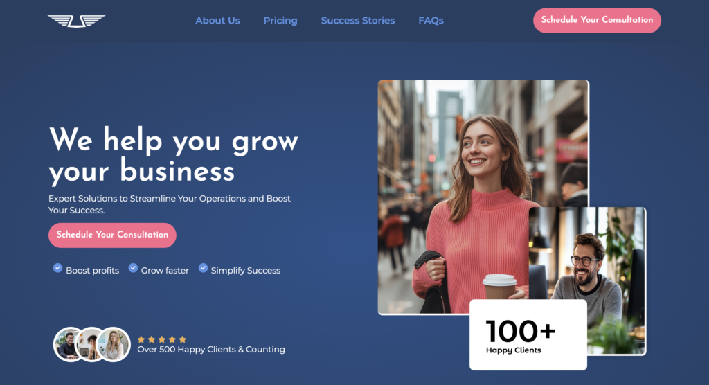The height and width of the screenshot is (385, 709).
Task: Click the checkmark icon beside Simplify Success
Action: click(203, 268)
